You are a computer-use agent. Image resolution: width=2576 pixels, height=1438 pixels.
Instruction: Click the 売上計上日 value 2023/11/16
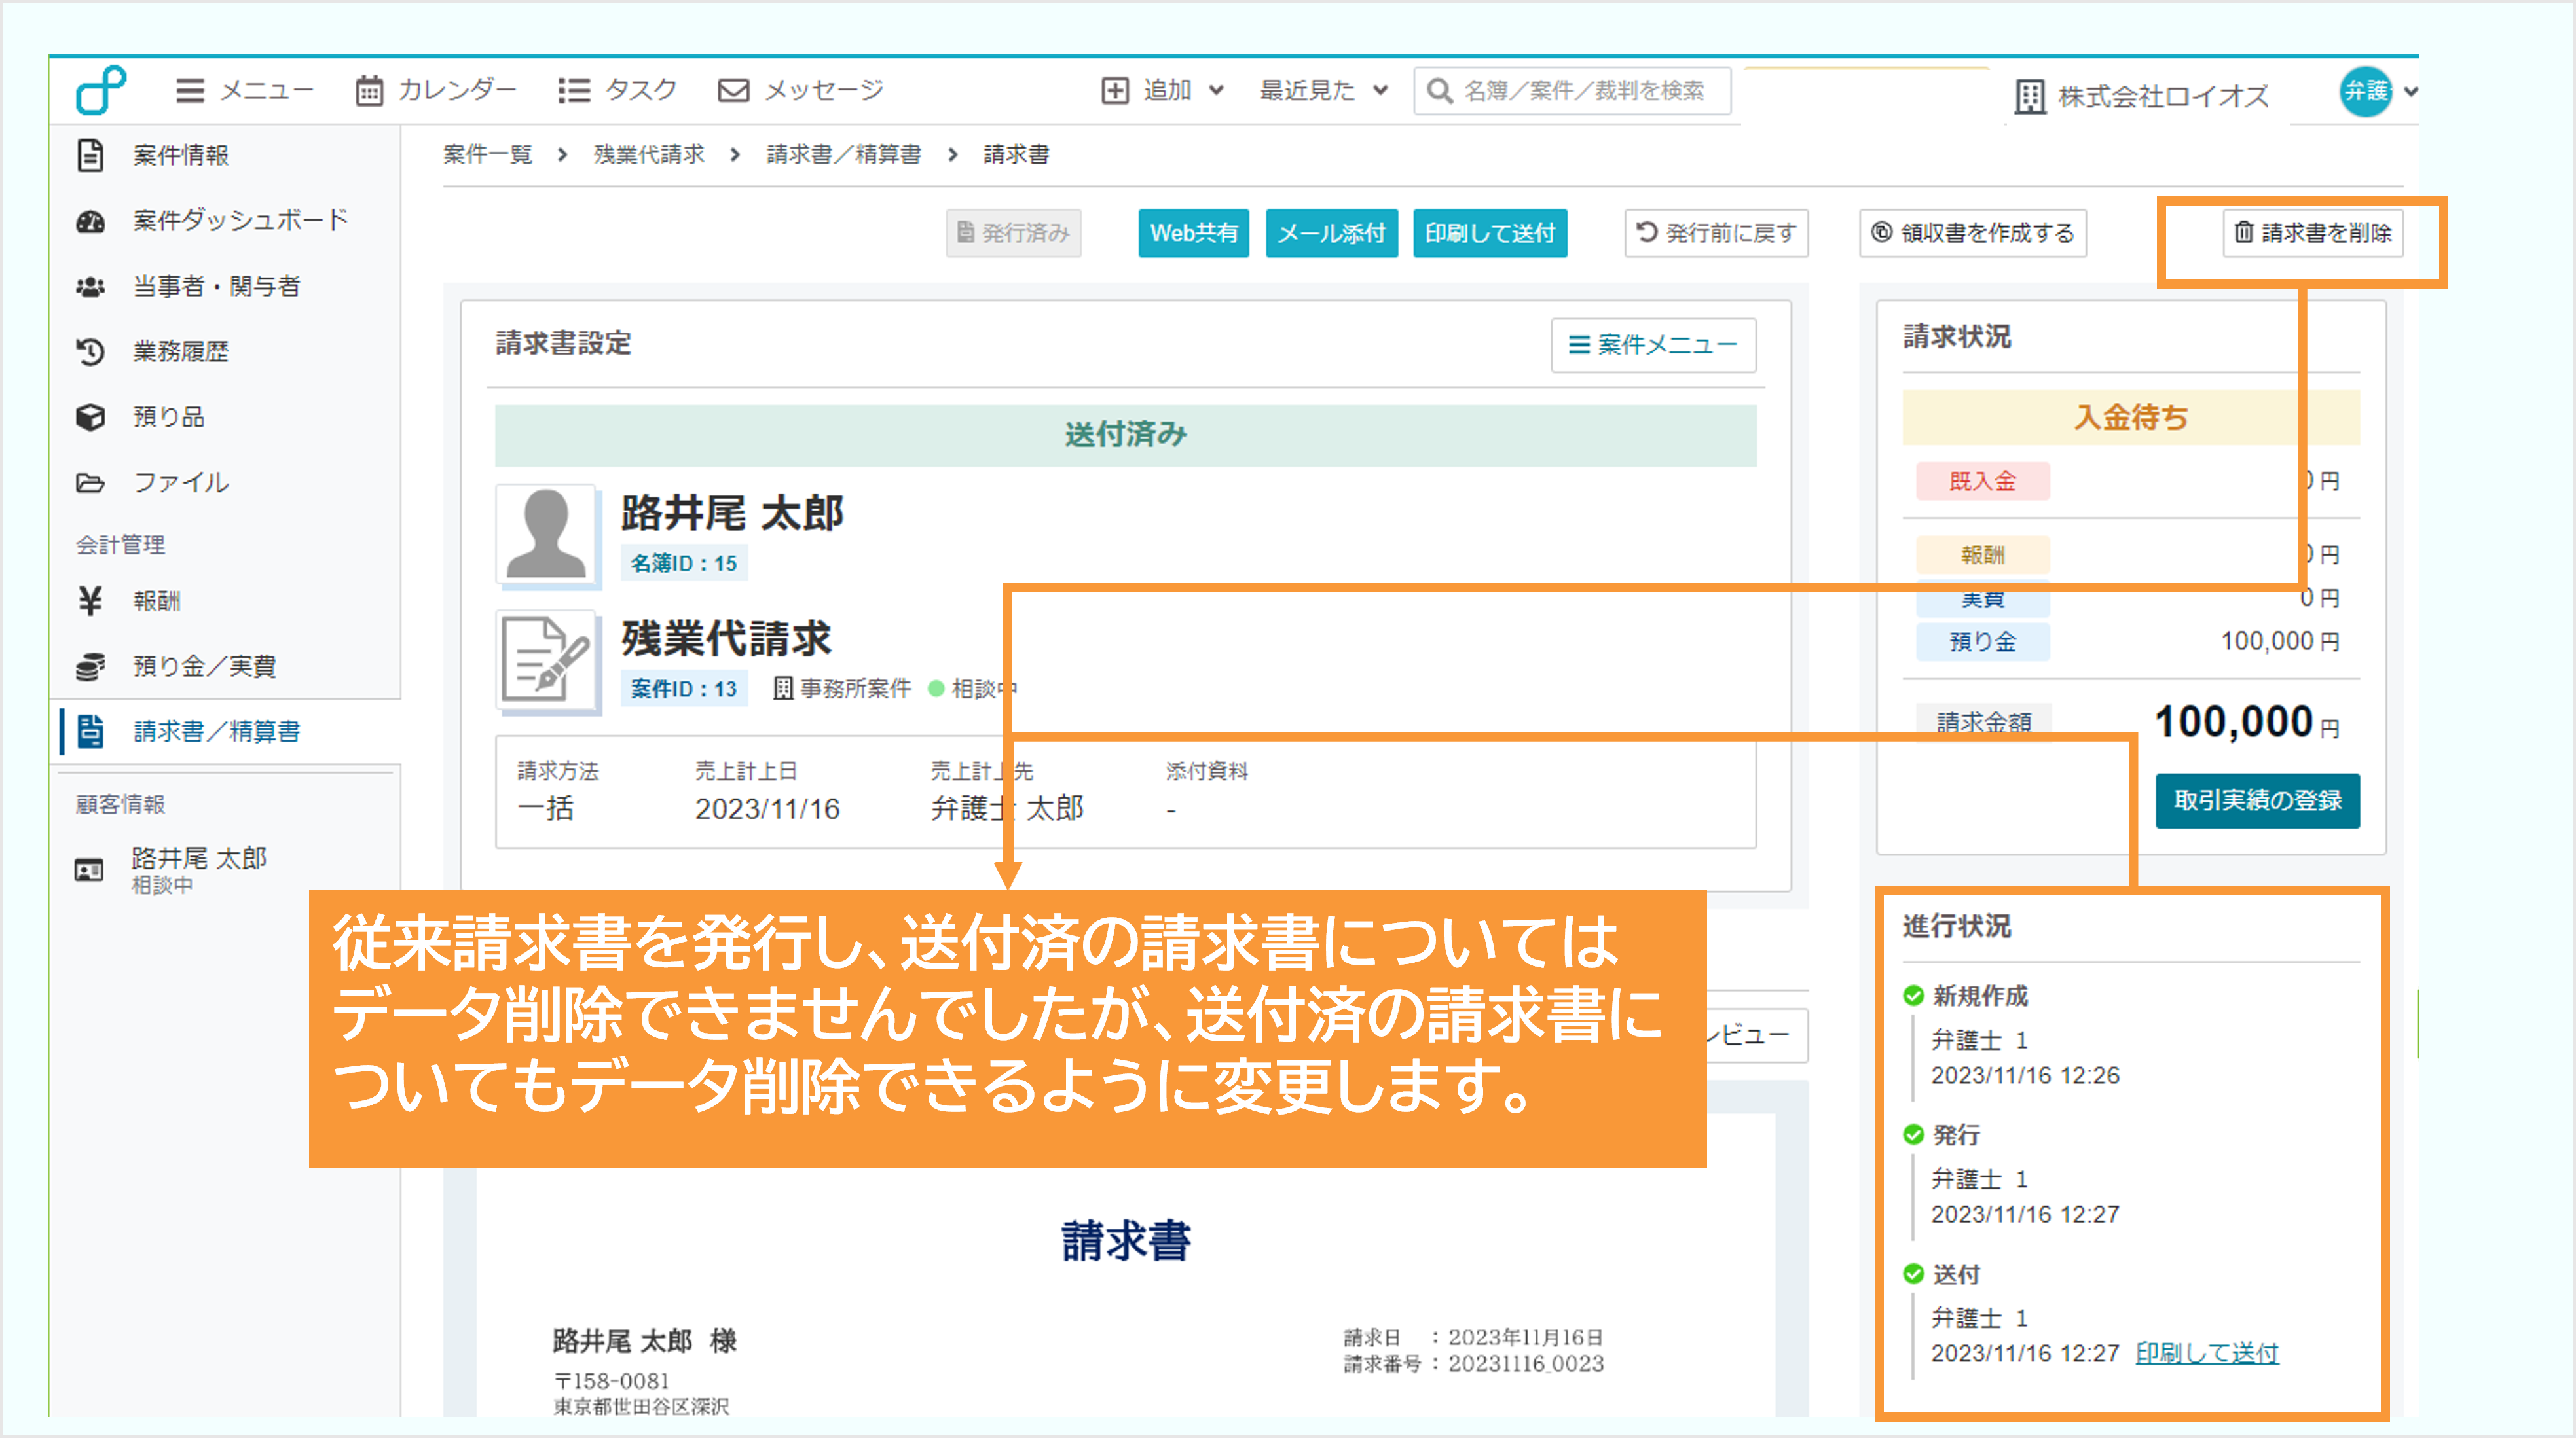[x=767, y=808]
